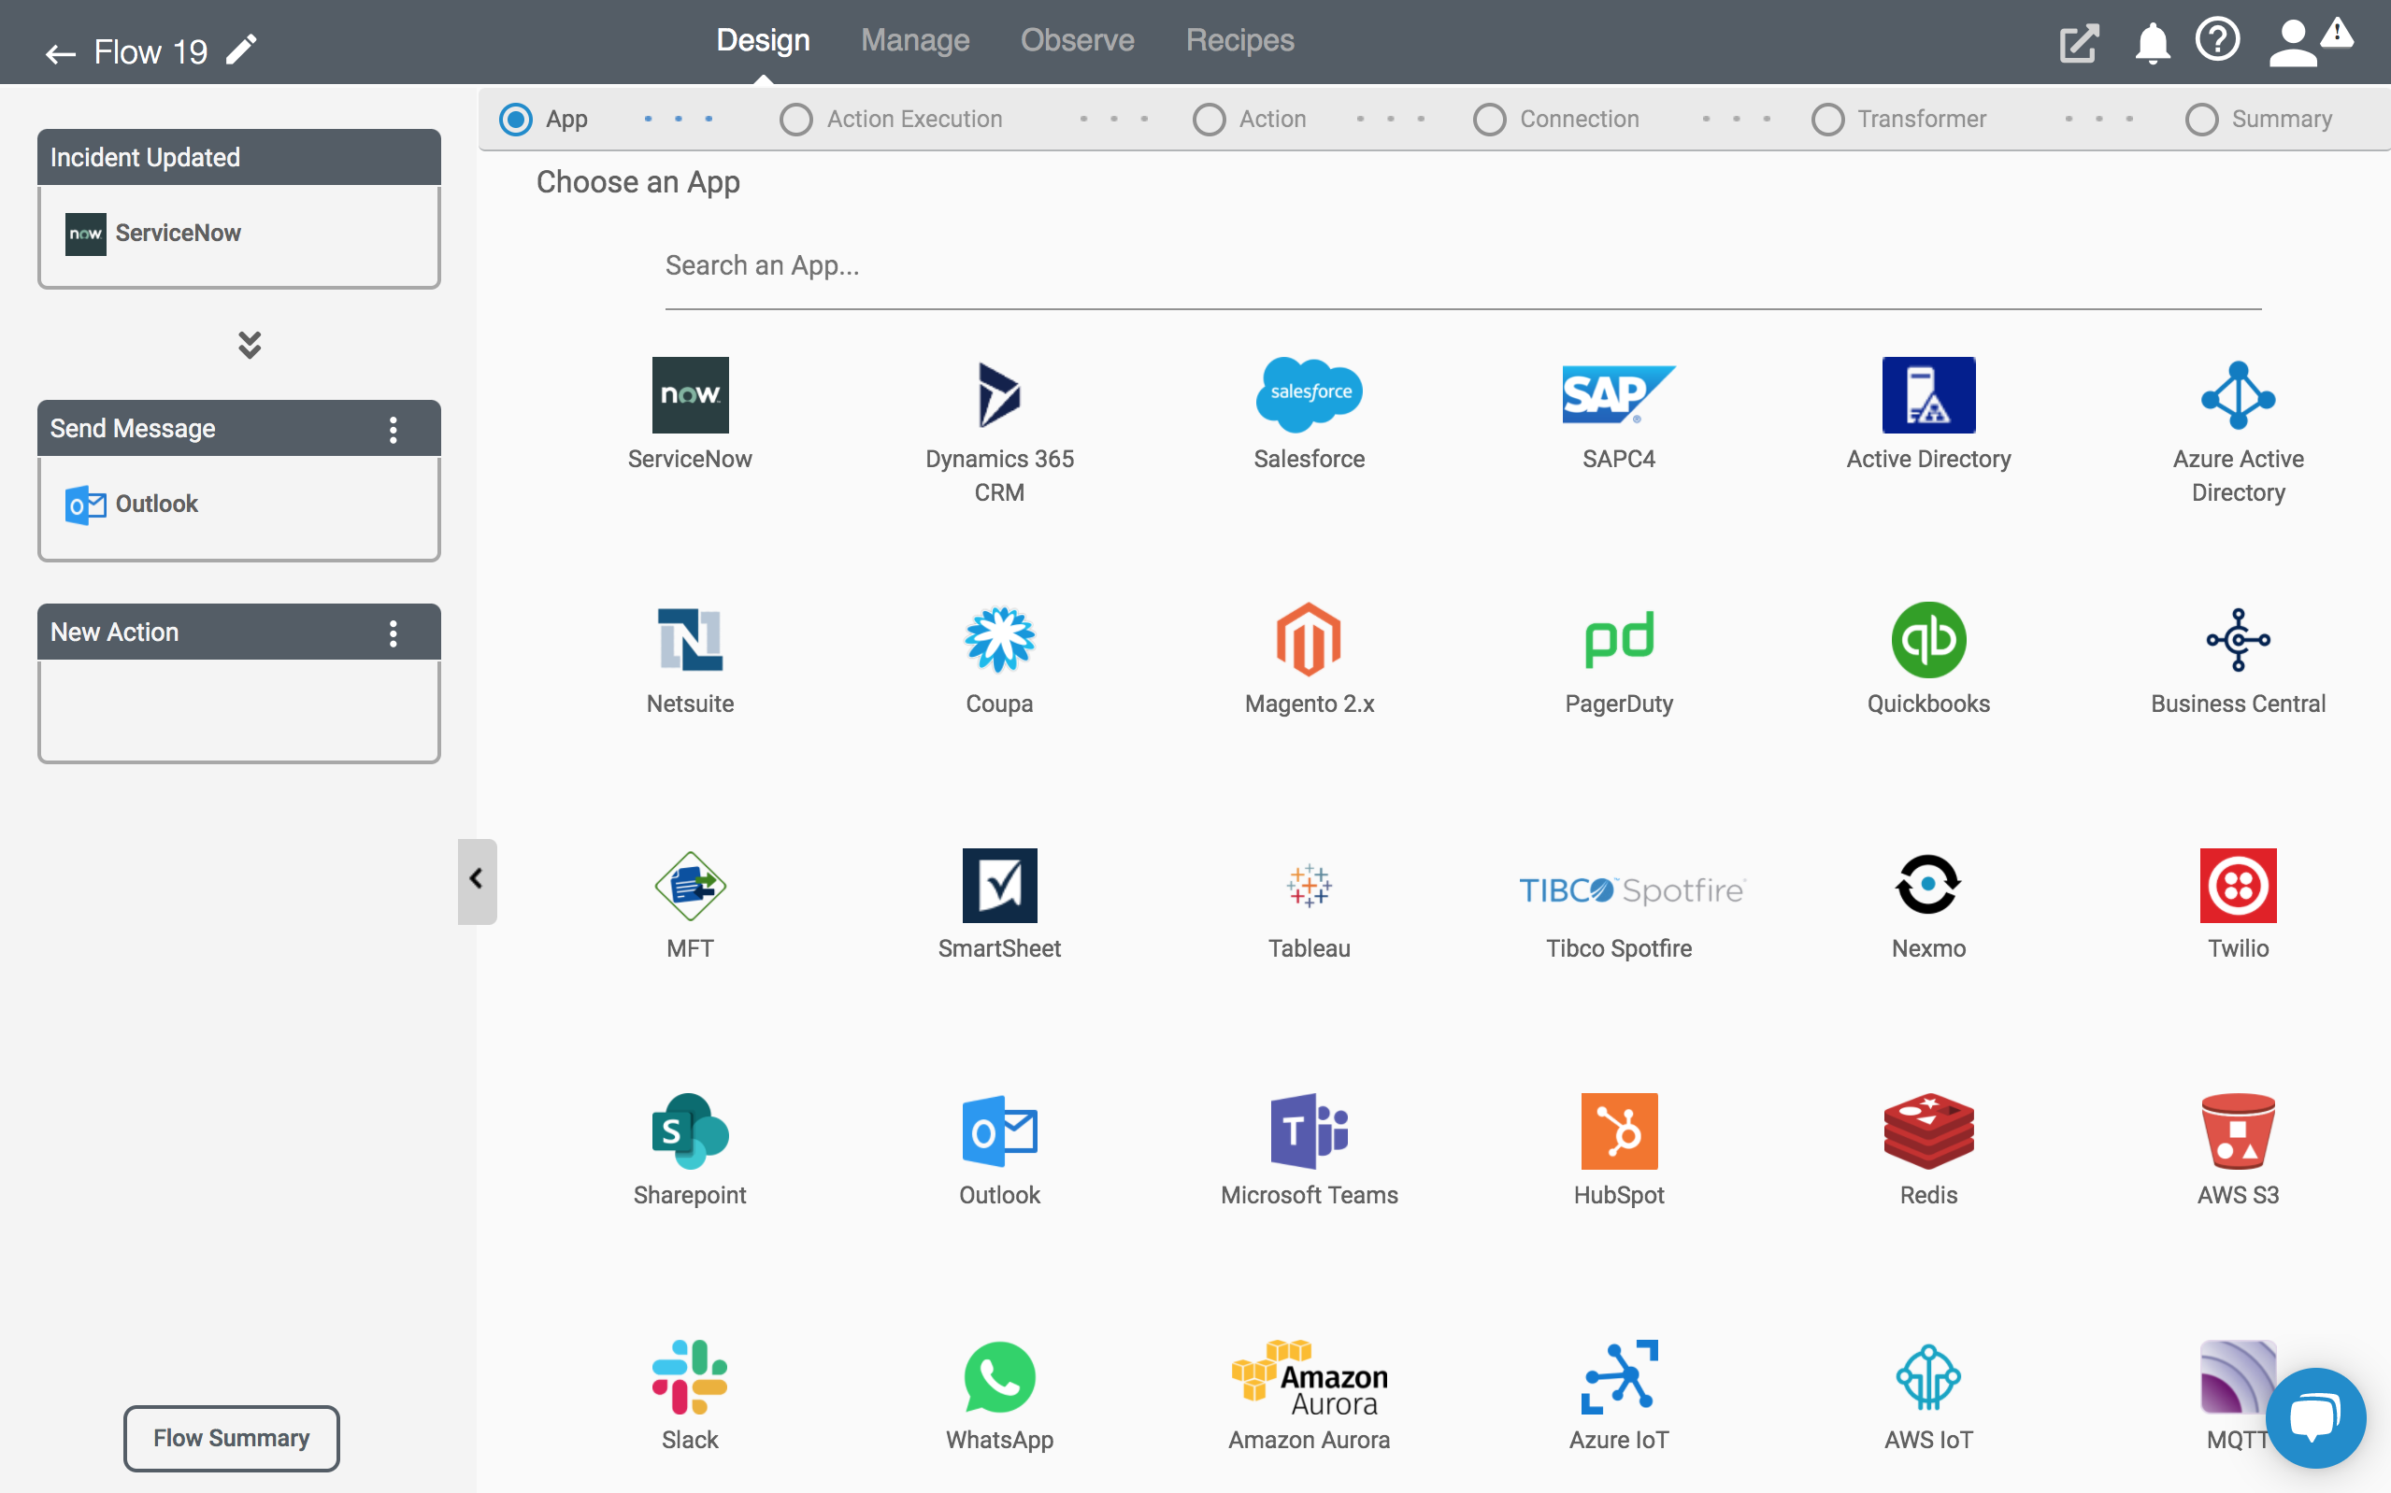Image resolution: width=2391 pixels, height=1493 pixels.
Task: Pick the MFT app icon
Action: (x=689, y=886)
